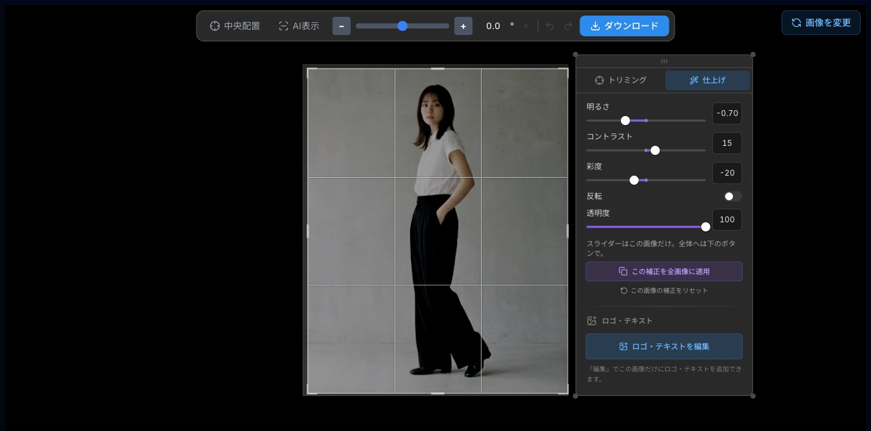Click the ダウンロード button
The width and height of the screenshot is (871, 431).
pyautogui.click(x=625, y=26)
